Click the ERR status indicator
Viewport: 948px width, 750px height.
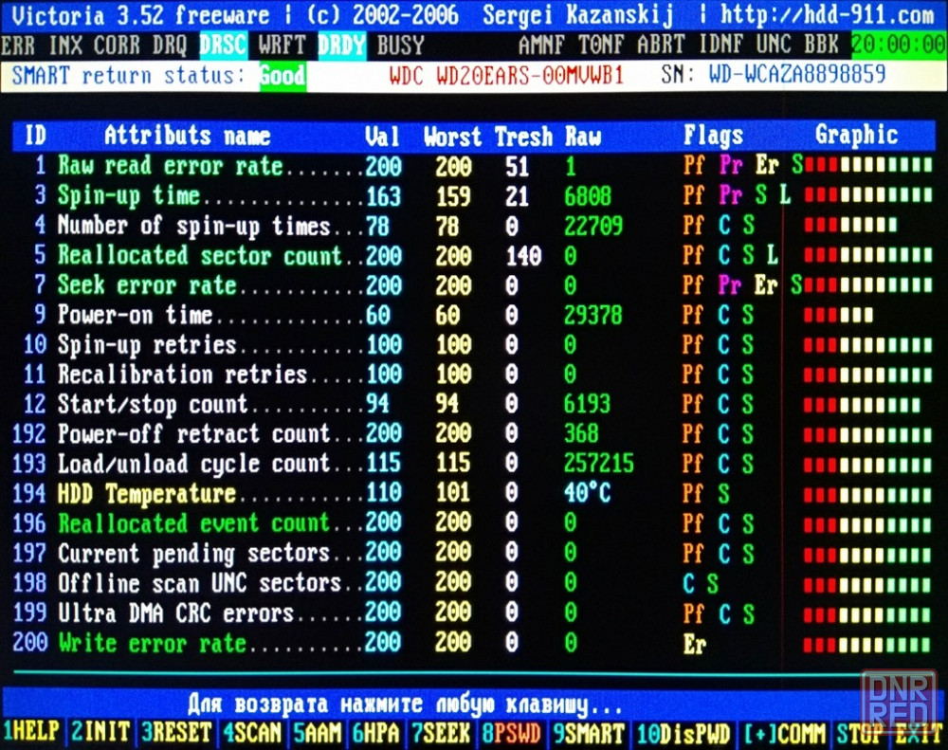coord(17,46)
